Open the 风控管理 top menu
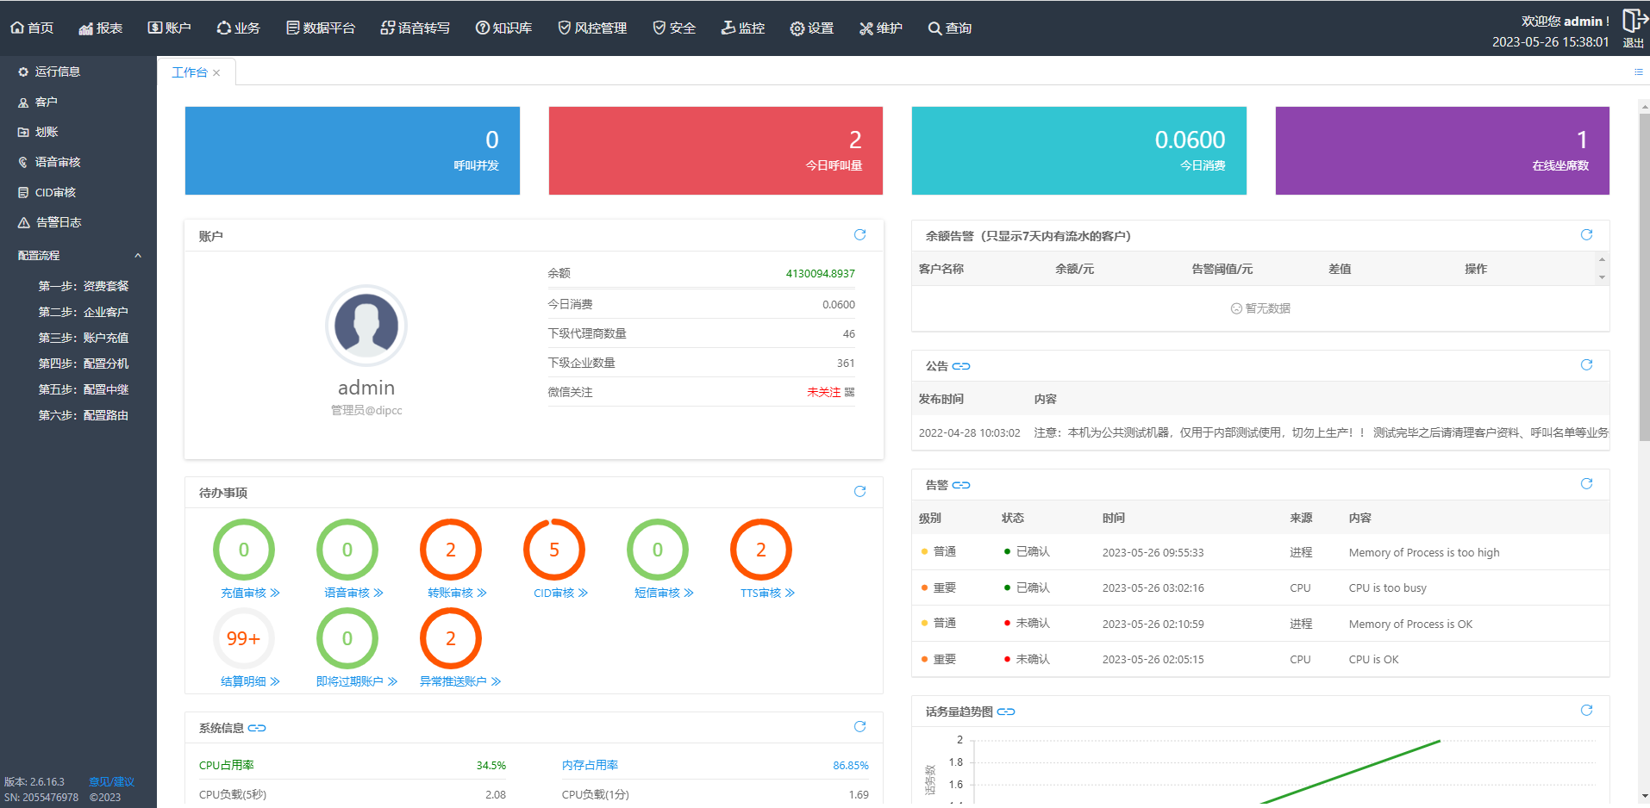 (592, 28)
